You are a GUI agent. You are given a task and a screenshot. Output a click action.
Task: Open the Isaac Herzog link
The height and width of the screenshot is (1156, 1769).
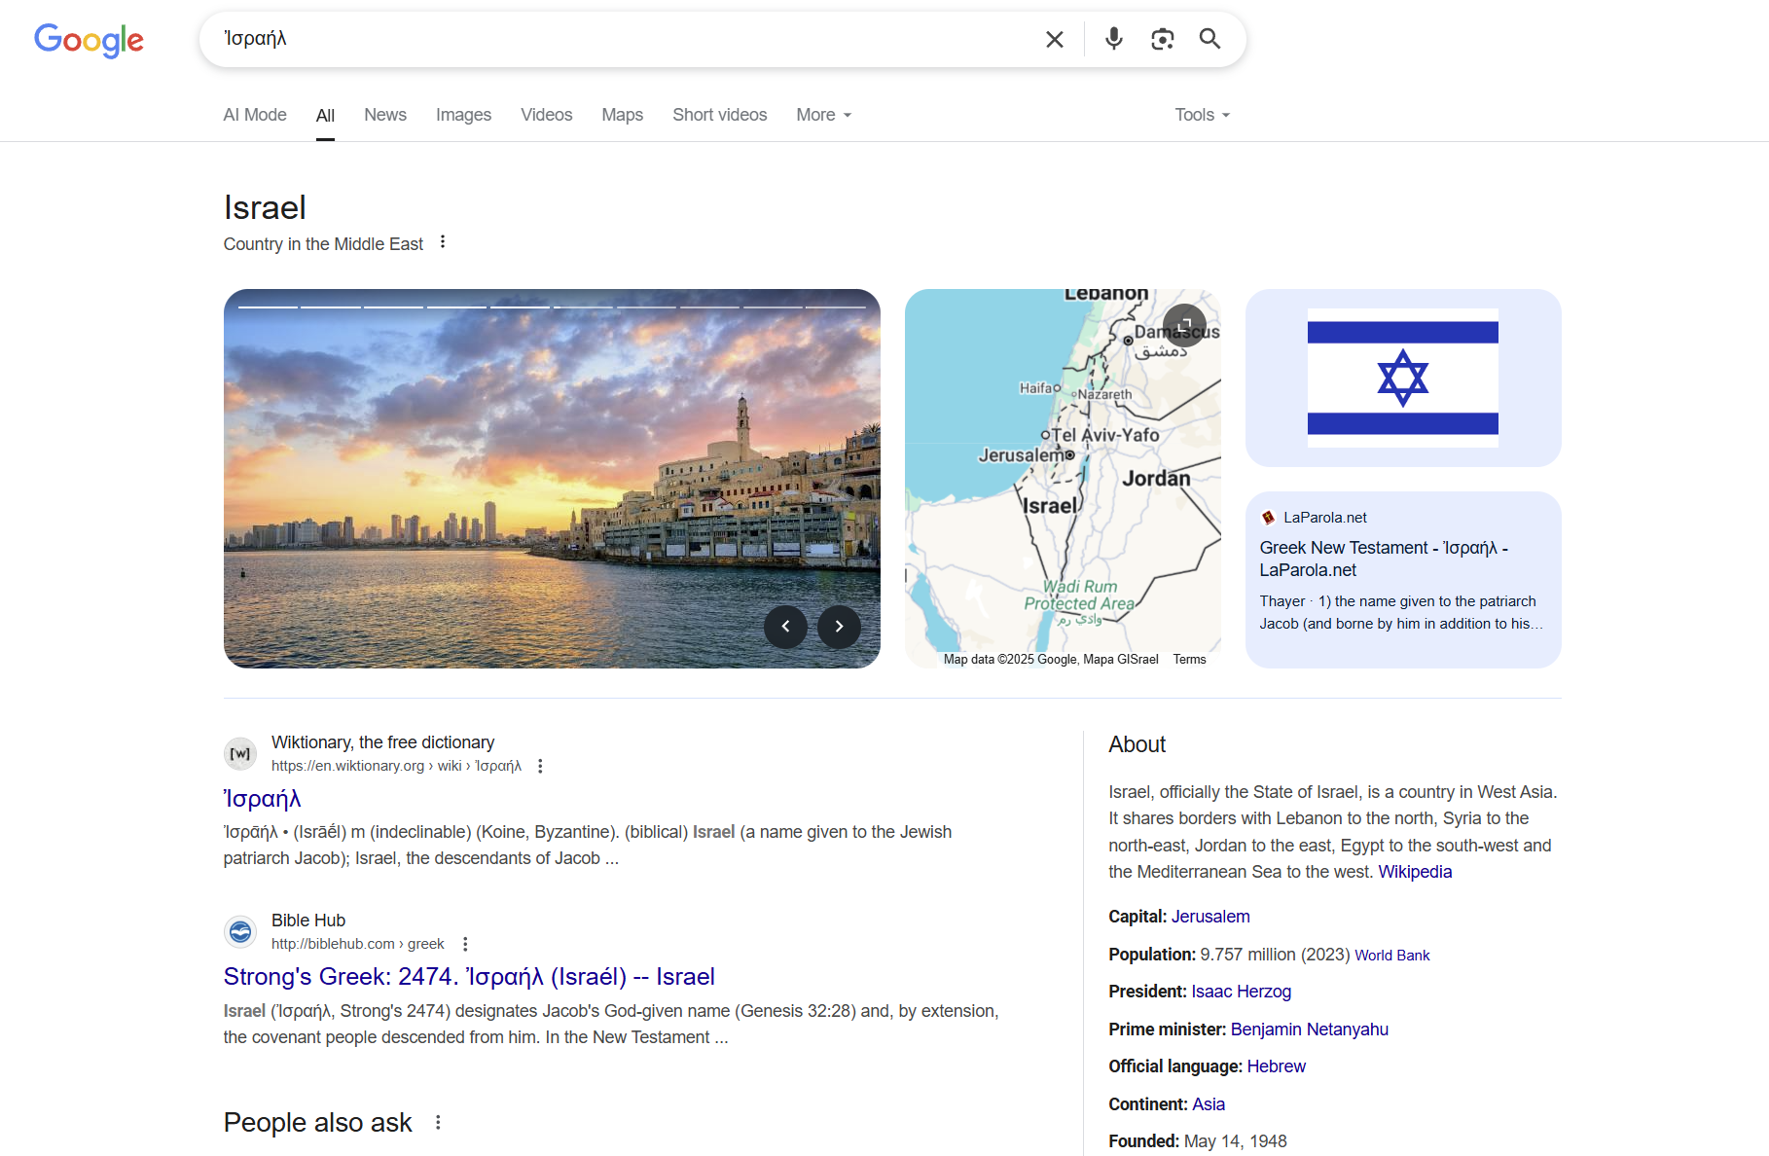coord(1242,992)
